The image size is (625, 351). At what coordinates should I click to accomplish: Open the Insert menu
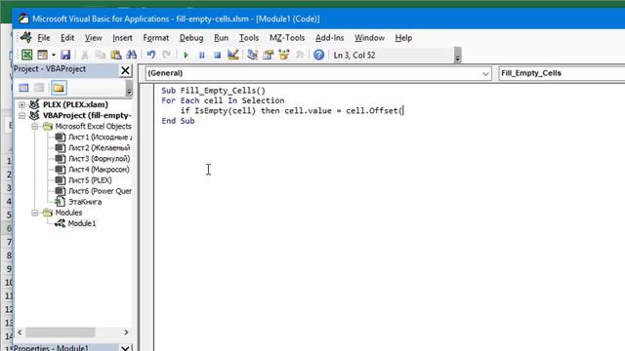coord(122,38)
